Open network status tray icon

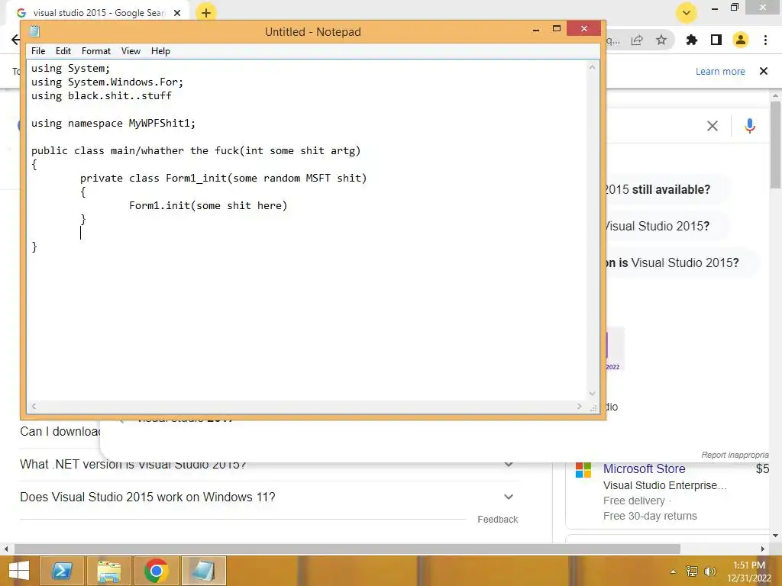click(691, 572)
